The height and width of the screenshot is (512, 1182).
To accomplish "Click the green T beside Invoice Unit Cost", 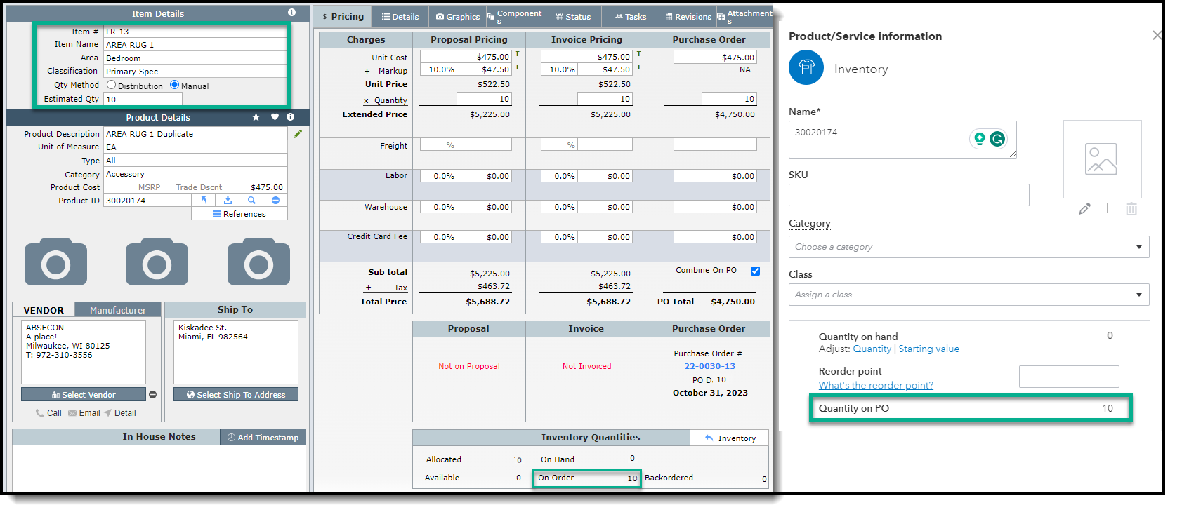I will coord(638,54).
